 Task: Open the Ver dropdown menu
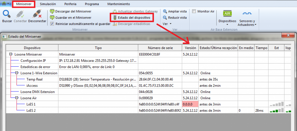click(x=167, y=24)
